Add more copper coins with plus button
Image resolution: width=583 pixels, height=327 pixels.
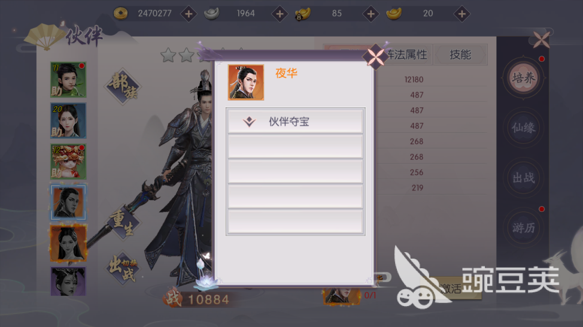click(x=189, y=14)
